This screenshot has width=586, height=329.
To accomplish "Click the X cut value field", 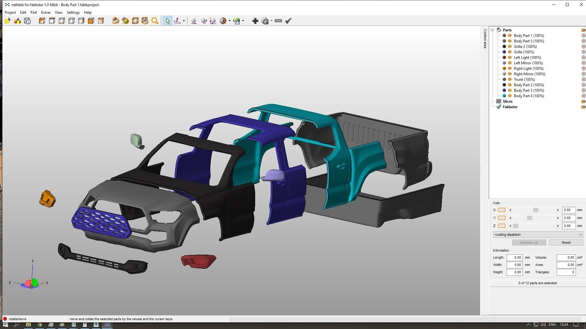I will click(x=569, y=210).
